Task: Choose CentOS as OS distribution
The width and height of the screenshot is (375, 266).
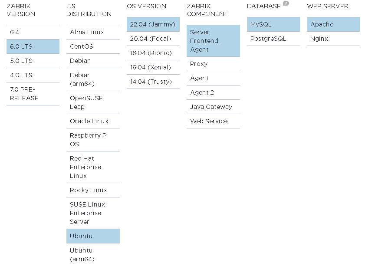Action: click(x=93, y=46)
